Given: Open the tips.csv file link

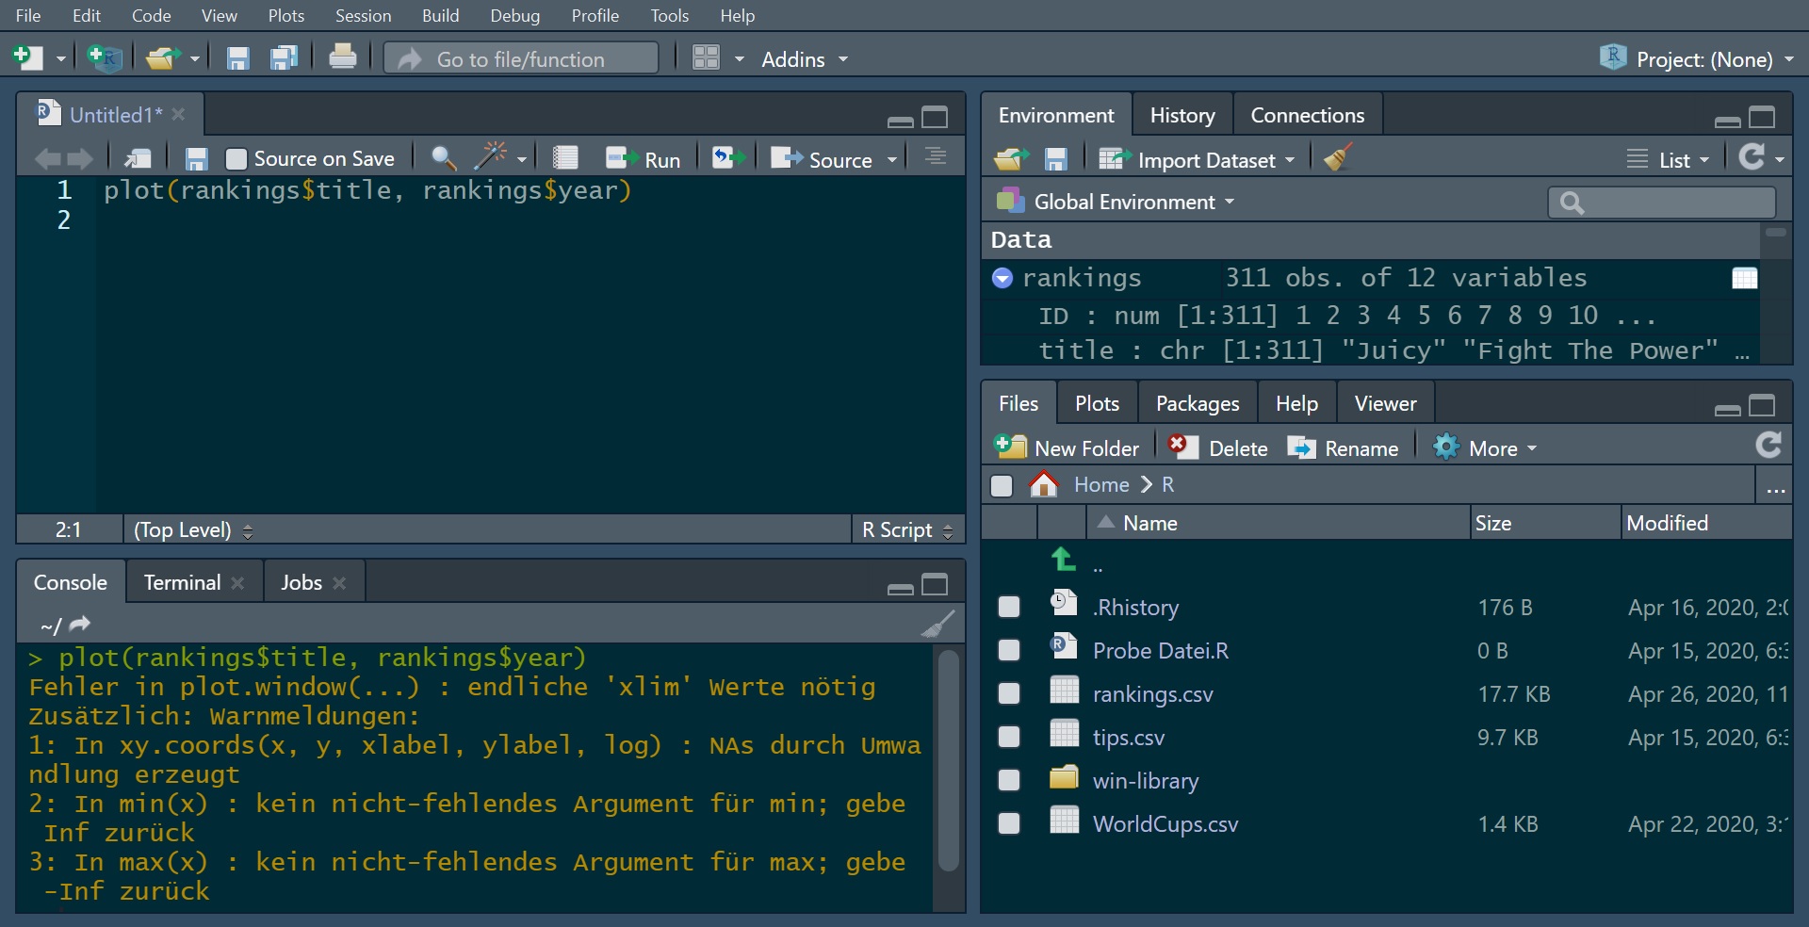Looking at the screenshot, I should click(1128, 738).
